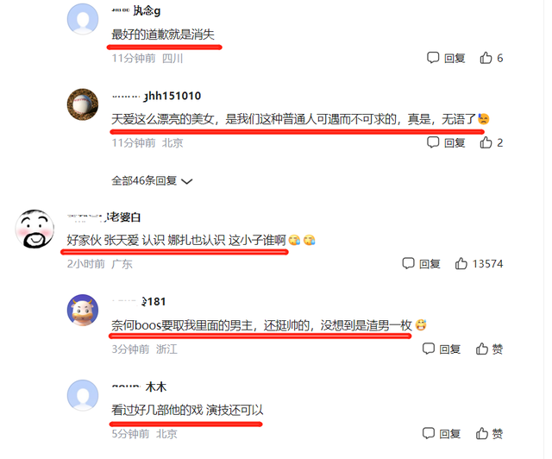Like the comment from jhh151010

(x=491, y=142)
